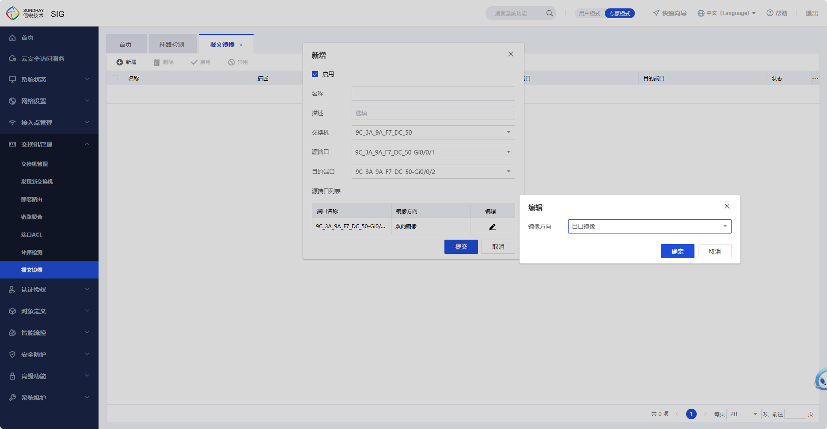827x429 pixels.
Task: Go to page 1
Action: click(x=691, y=414)
